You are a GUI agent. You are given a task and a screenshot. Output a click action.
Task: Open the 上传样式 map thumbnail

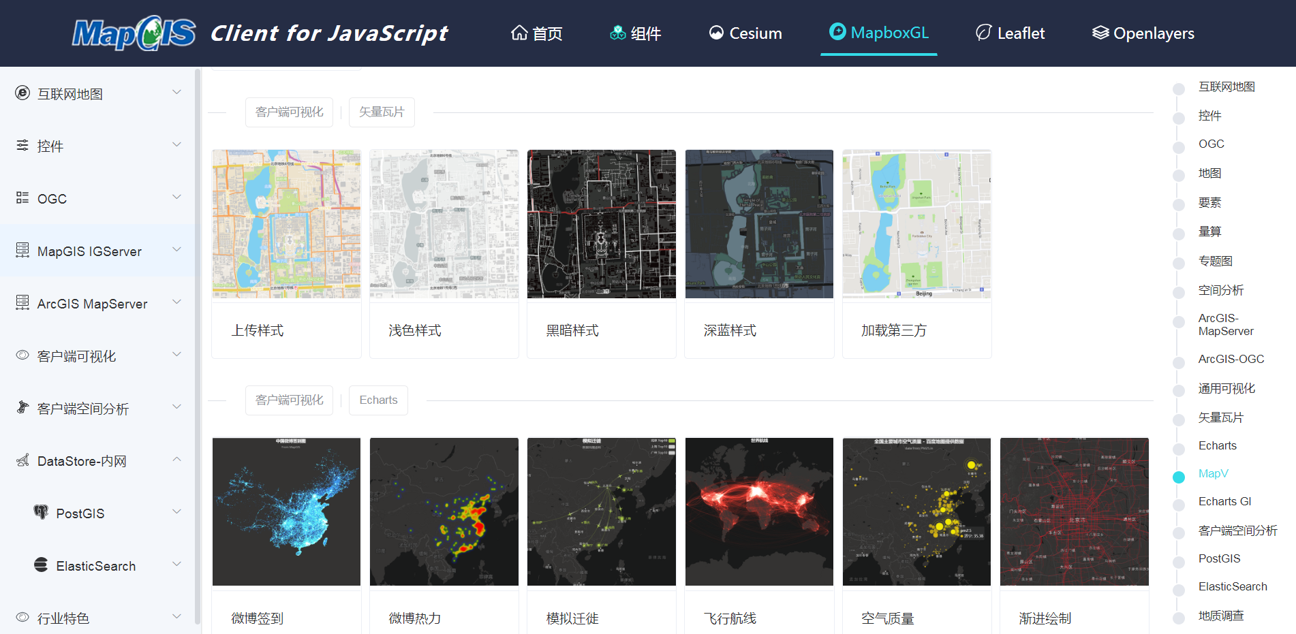tap(286, 224)
